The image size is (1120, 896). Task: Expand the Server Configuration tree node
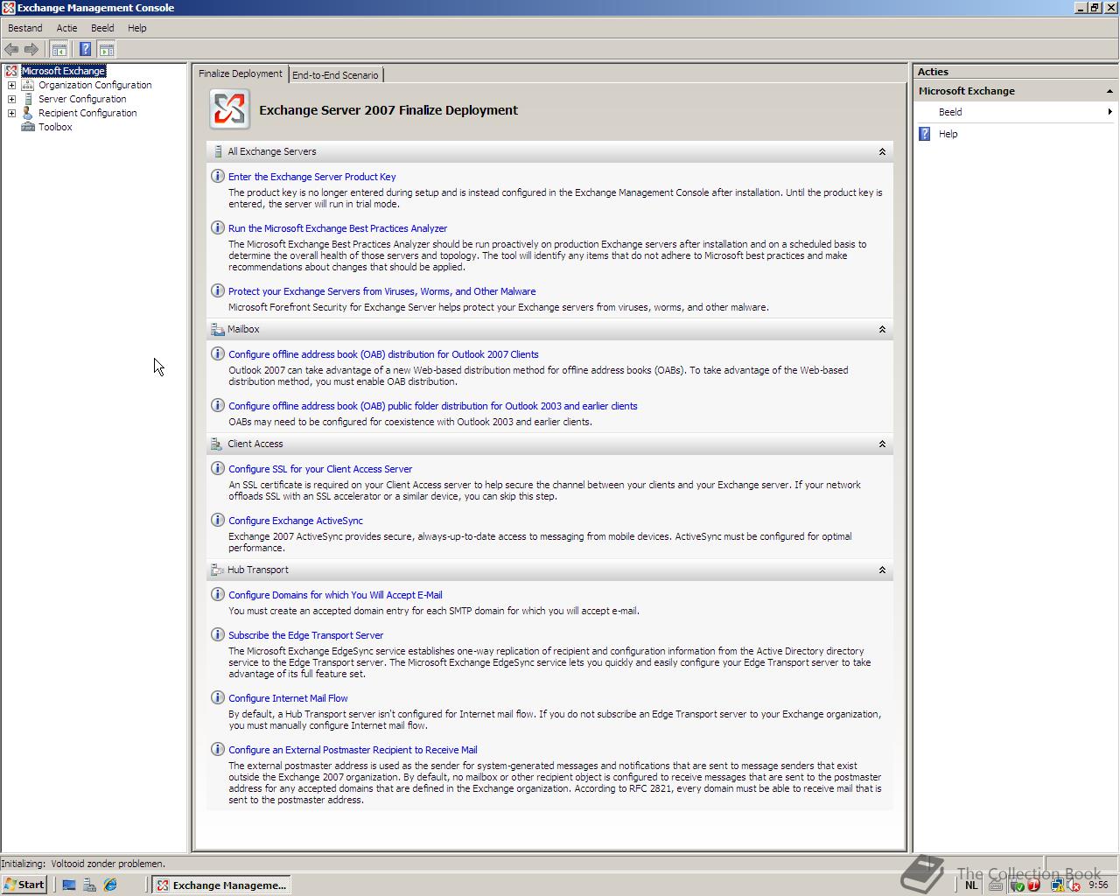click(11, 99)
